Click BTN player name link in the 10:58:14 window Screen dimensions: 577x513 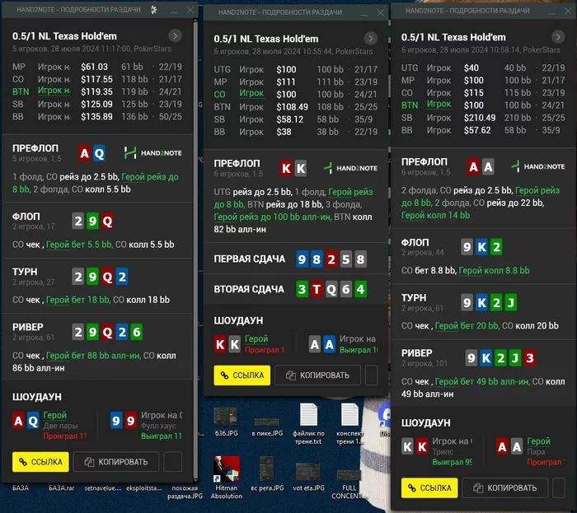439,105
